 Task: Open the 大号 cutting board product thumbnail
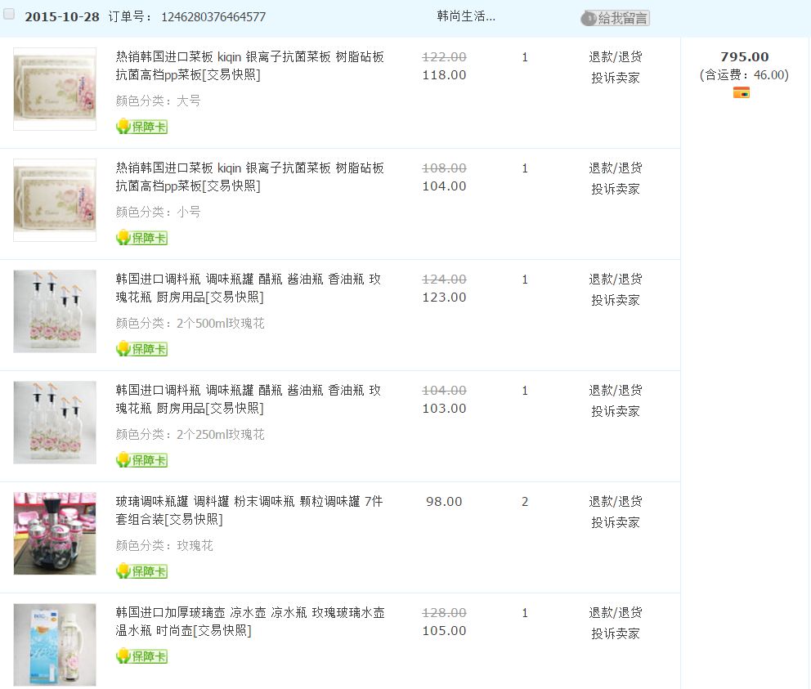[55, 88]
